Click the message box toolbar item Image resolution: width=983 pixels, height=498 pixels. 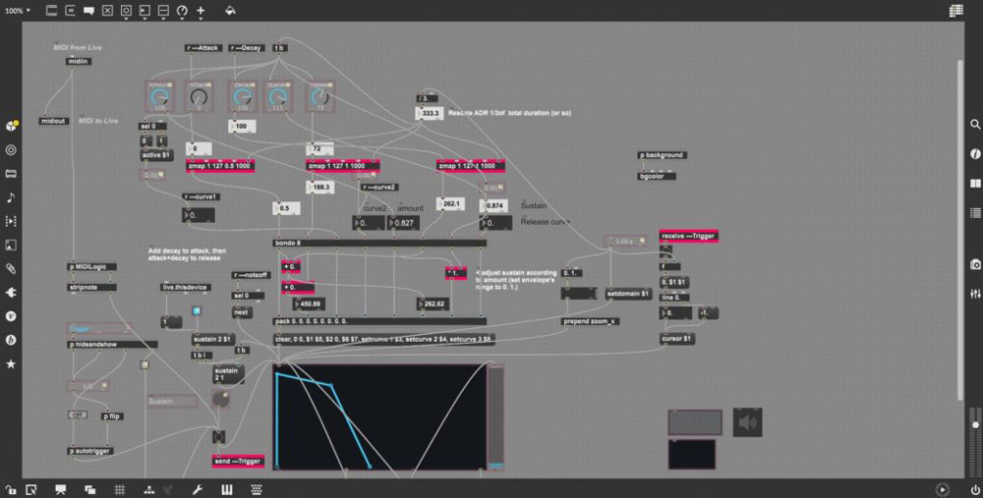[x=71, y=11]
